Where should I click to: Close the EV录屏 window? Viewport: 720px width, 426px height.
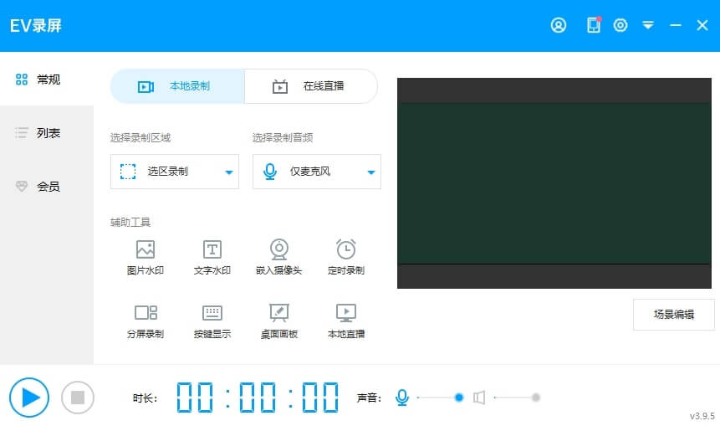[702, 25]
